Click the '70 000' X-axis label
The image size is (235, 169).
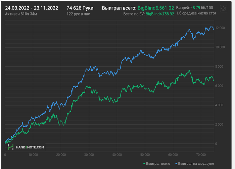click(x=201, y=155)
